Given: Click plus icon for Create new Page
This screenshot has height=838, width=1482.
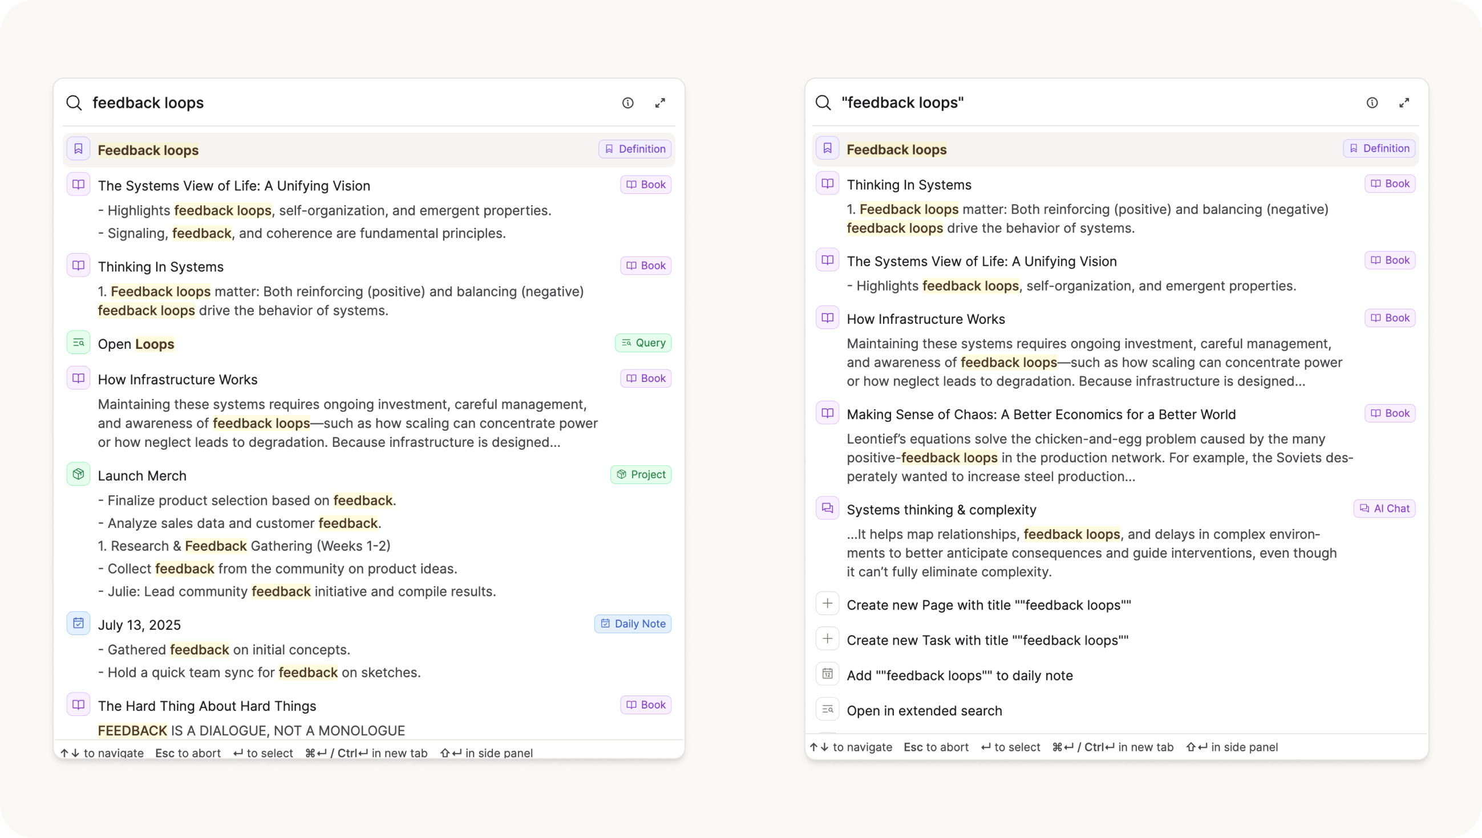Looking at the screenshot, I should tap(827, 604).
